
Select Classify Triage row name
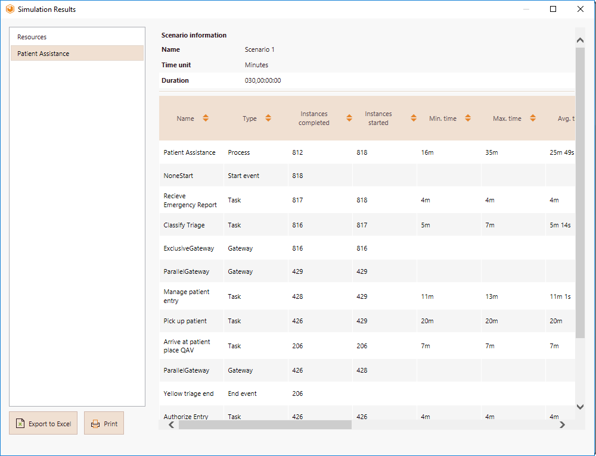[x=184, y=225]
